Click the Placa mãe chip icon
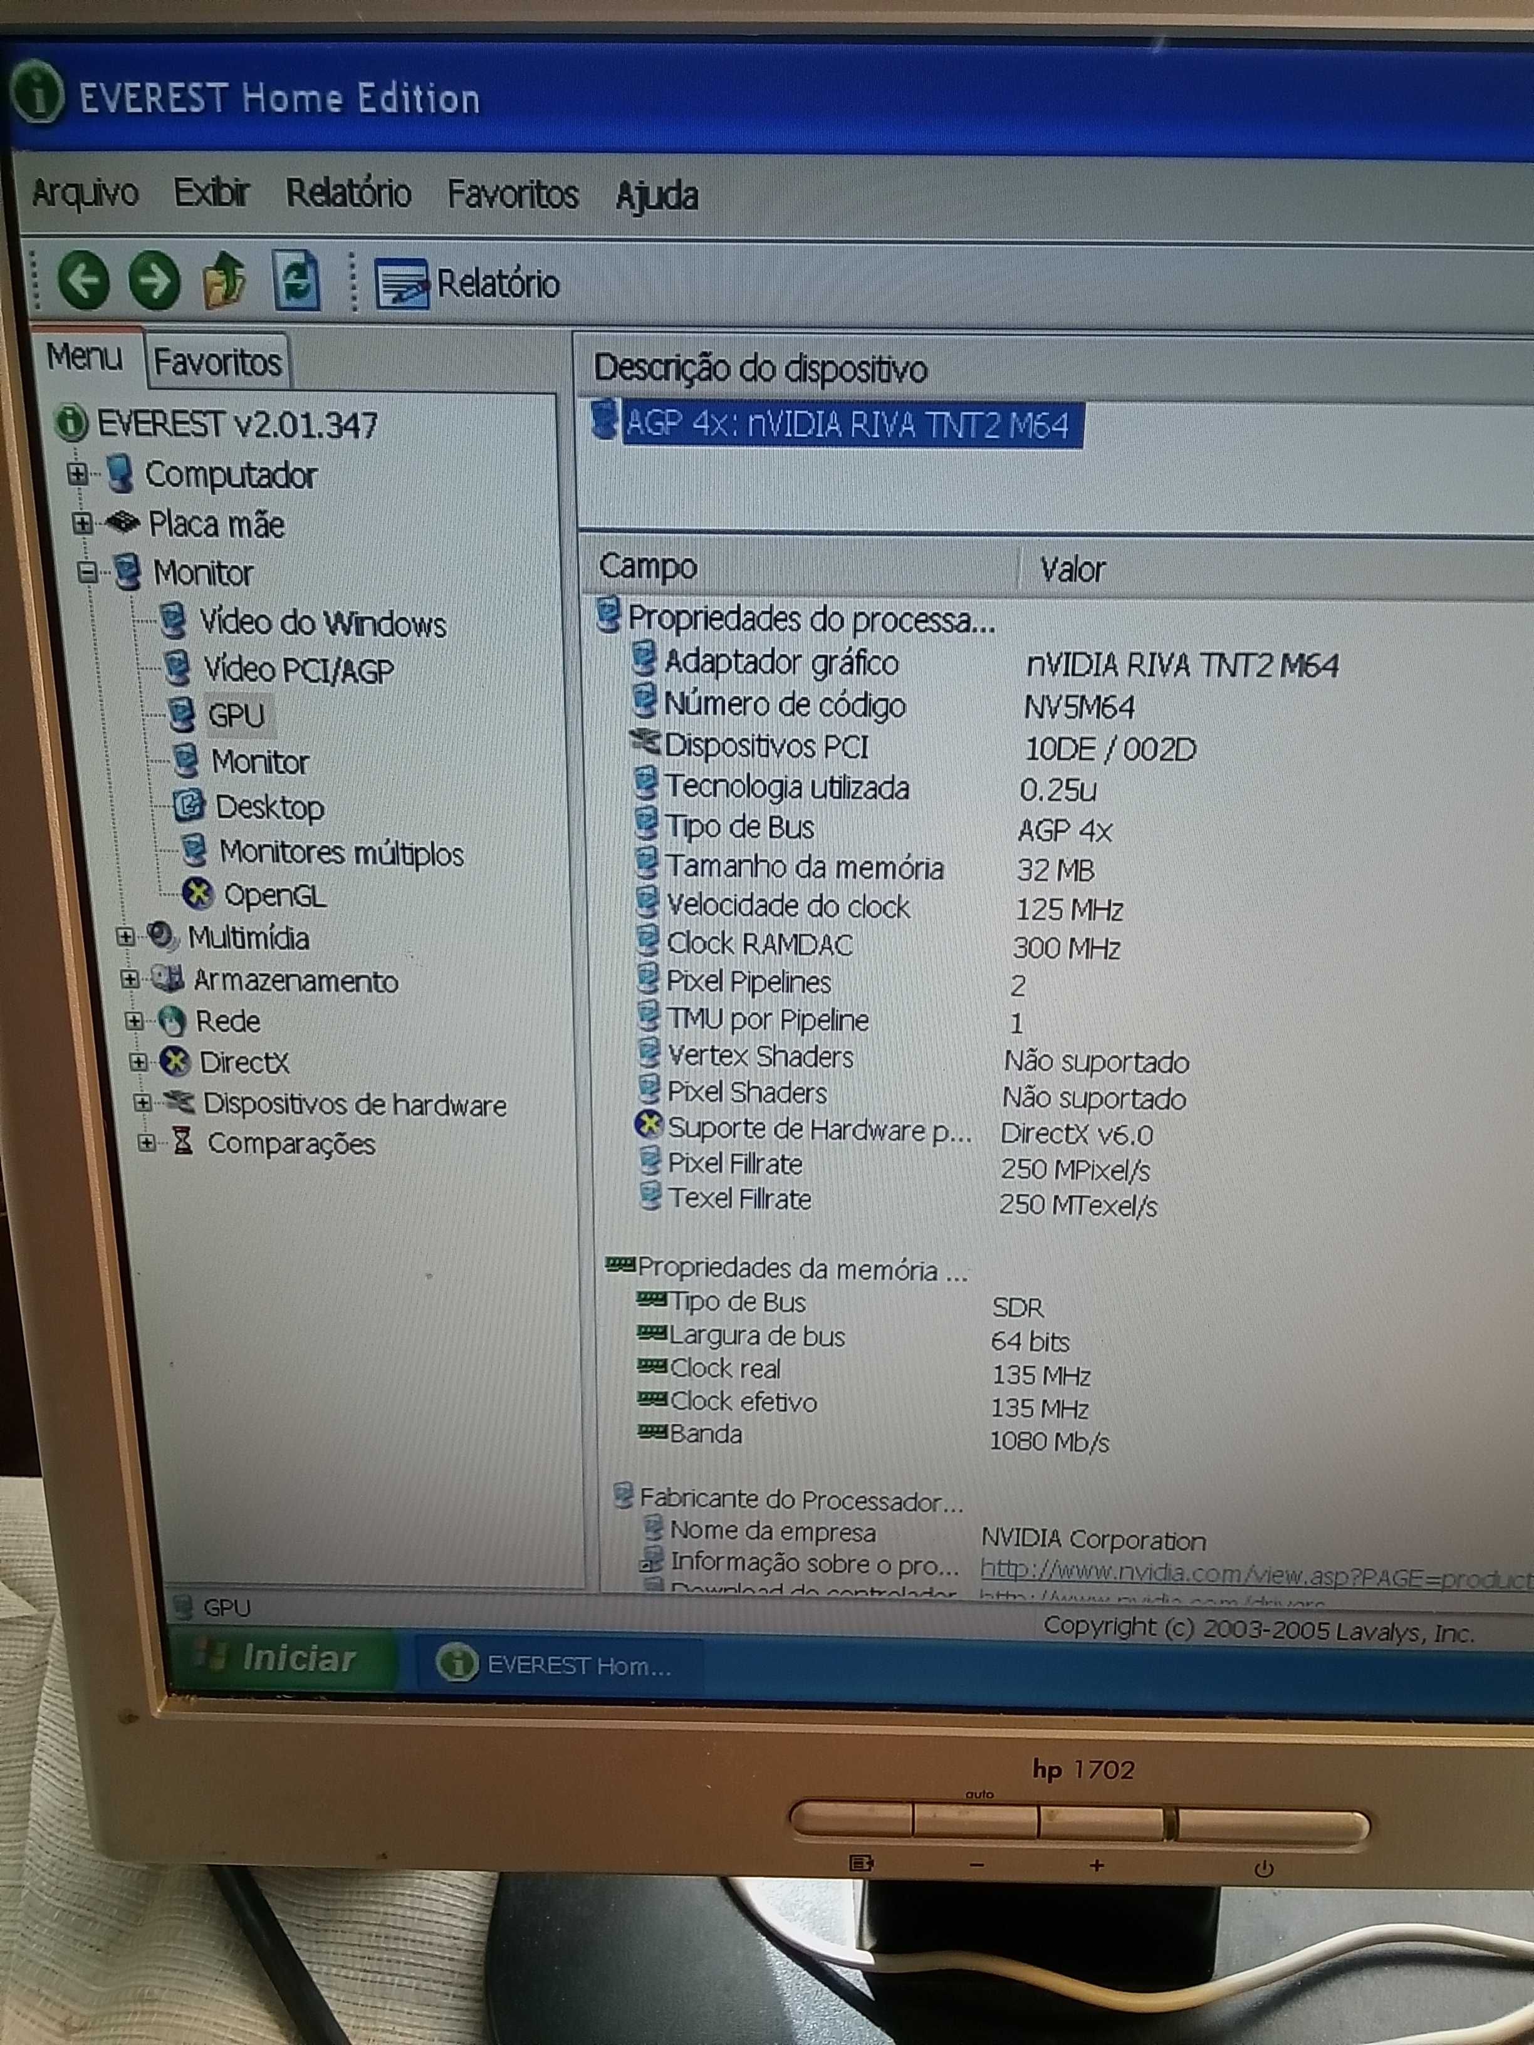 coord(123,523)
